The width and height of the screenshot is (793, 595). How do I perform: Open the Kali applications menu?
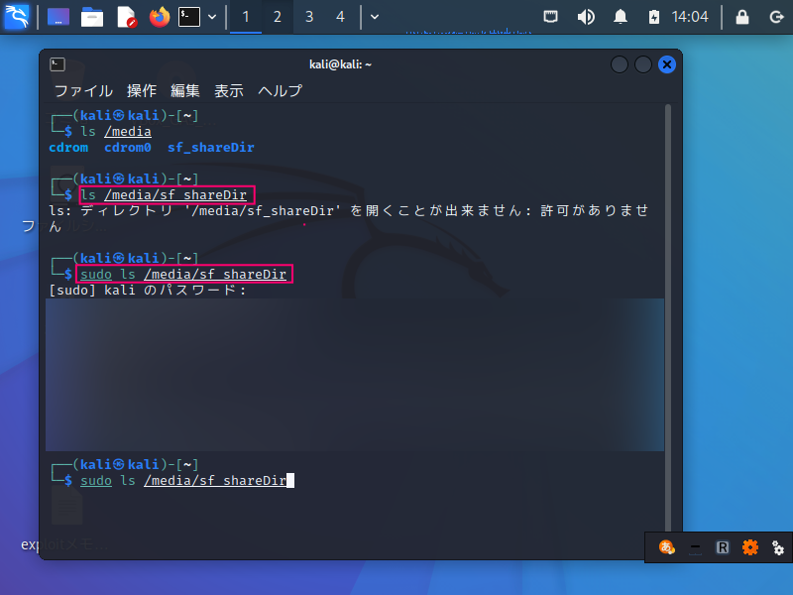pyautogui.click(x=17, y=17)
